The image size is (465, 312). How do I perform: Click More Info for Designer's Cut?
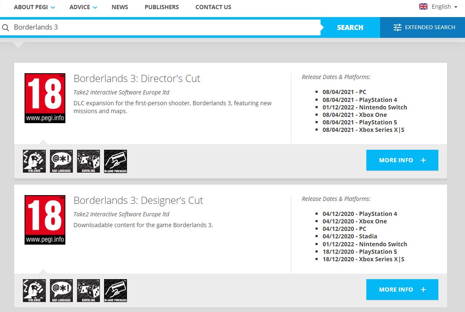click(402, 290)
